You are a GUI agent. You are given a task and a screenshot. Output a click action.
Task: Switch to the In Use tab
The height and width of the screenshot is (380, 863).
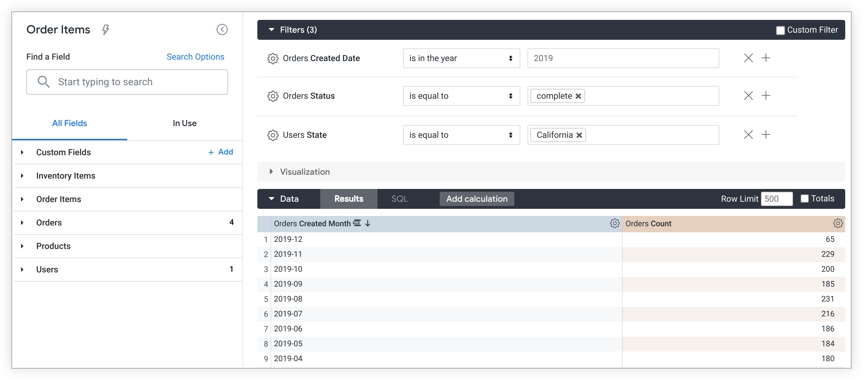pos(184,123)
